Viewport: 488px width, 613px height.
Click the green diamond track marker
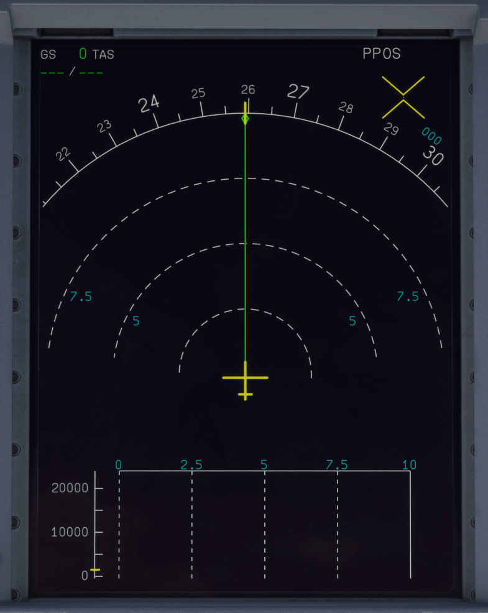[245, 118]
